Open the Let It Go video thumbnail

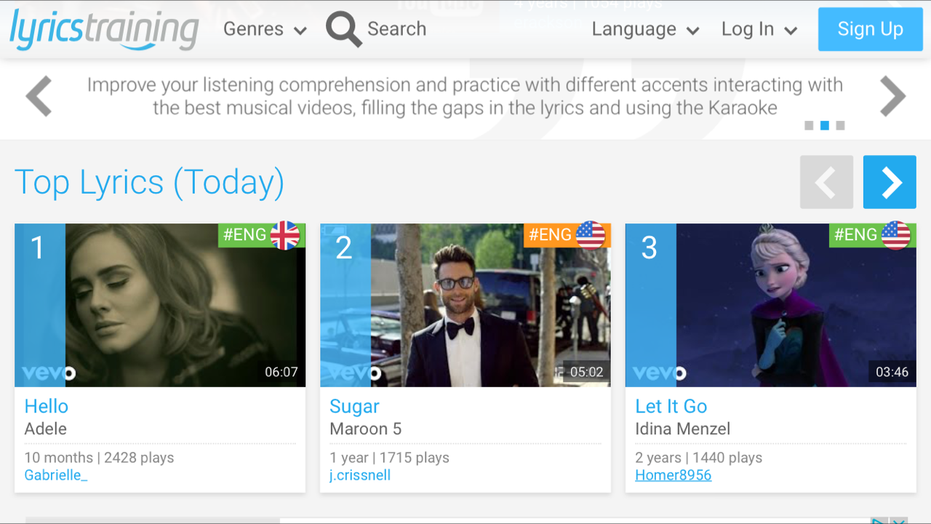(771, 306)
